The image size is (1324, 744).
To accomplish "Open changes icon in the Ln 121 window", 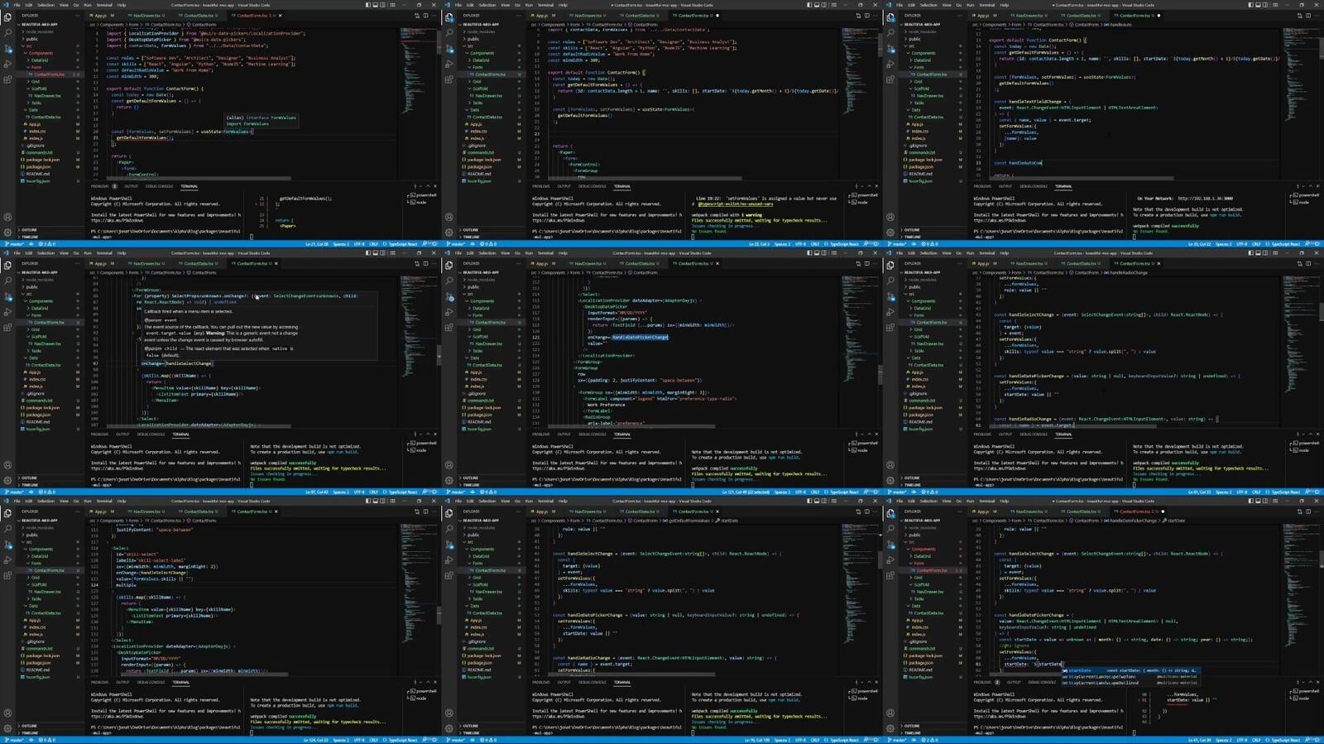I will tap(858, 264).
